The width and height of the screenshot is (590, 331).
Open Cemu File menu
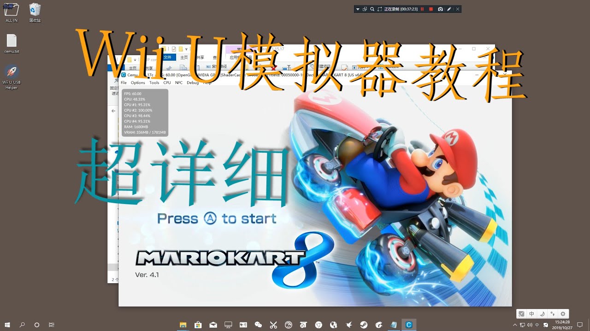[x=124, y=83]
